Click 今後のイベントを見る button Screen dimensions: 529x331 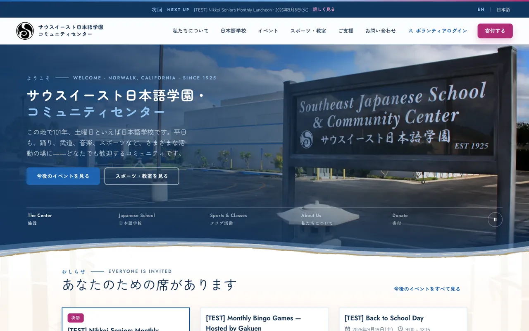[x=63, y=176]
